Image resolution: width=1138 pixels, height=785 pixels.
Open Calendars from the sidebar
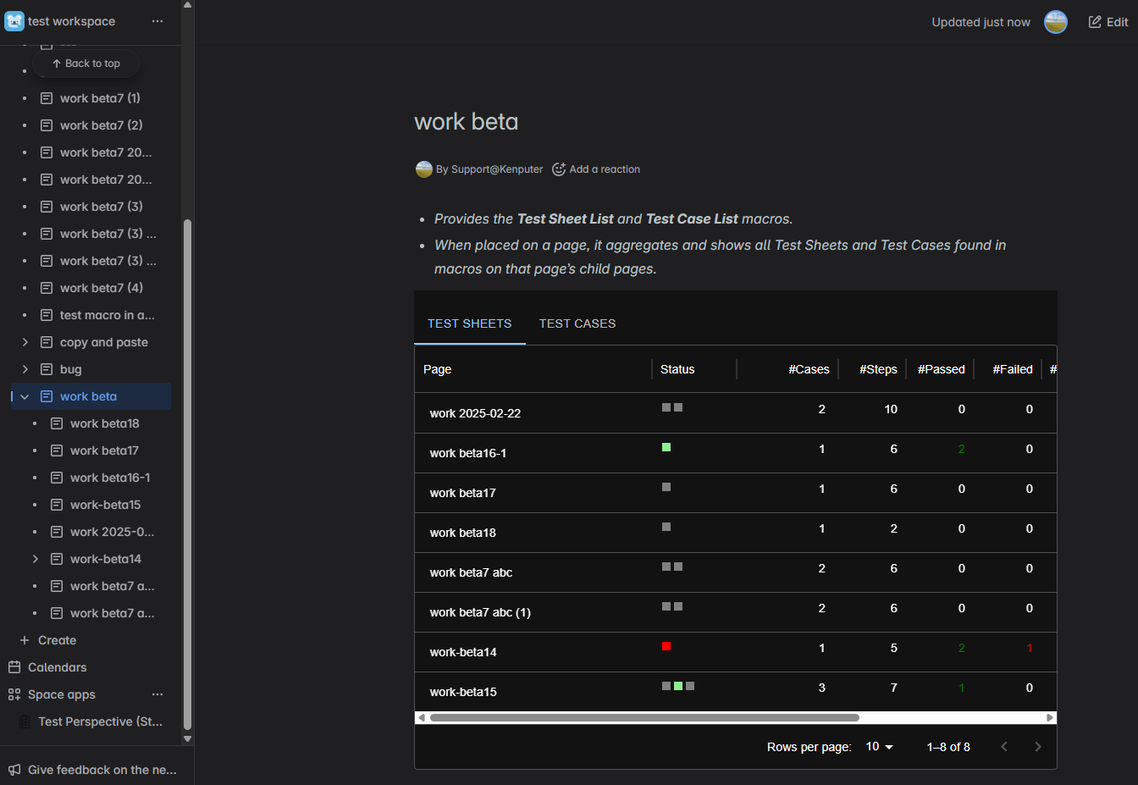tap(57, 667)
